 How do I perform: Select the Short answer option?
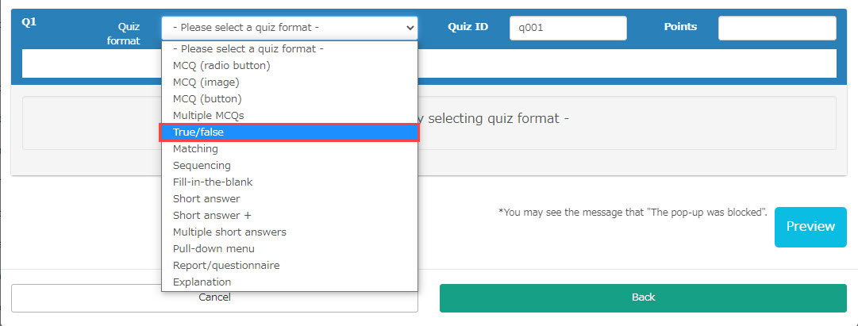tap(206, 198)
